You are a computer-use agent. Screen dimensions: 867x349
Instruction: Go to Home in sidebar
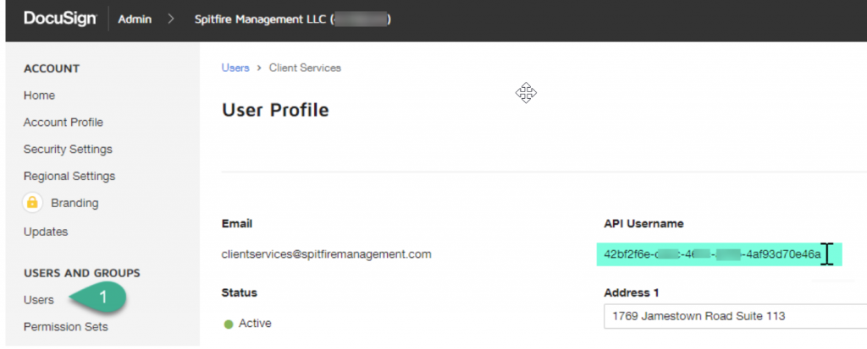39,95
